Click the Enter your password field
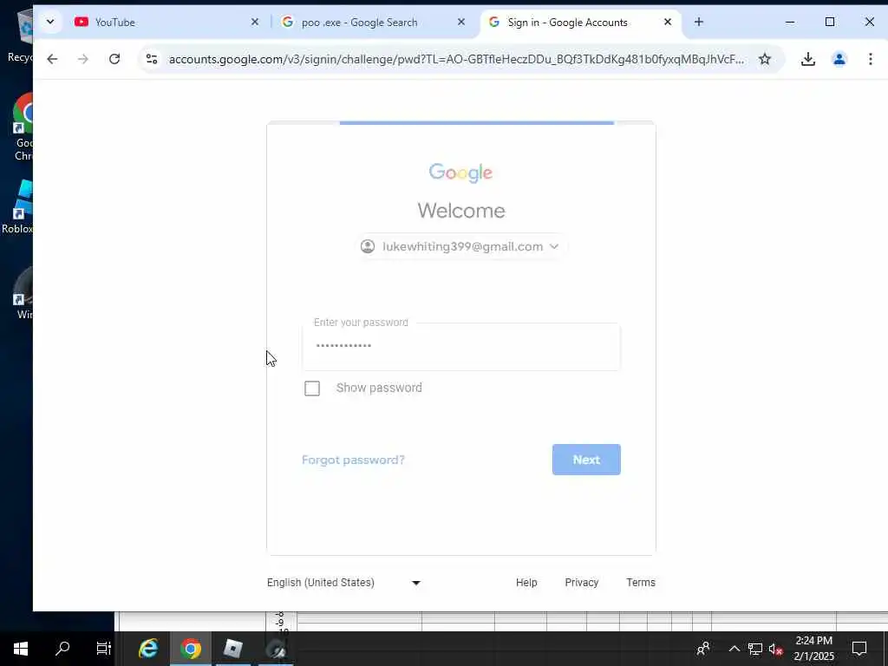Image resolution: width=888 pixels, height=666 pixels. click(x=461, y=347)
